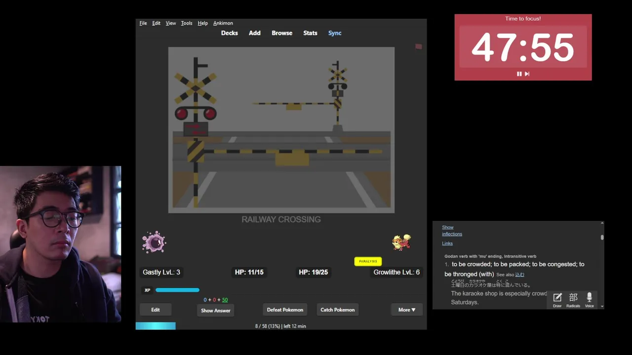
Task: Open the card Browse window
Action: [x=282, y=33]
